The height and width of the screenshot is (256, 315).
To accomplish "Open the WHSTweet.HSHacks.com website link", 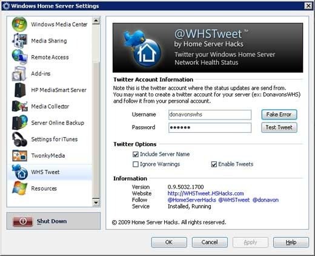I will (x=205, y=194).
